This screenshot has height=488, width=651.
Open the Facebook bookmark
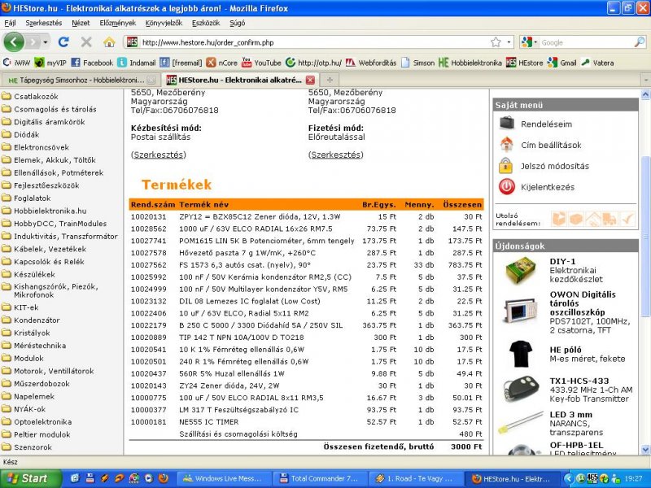click(x=92, y=63)
